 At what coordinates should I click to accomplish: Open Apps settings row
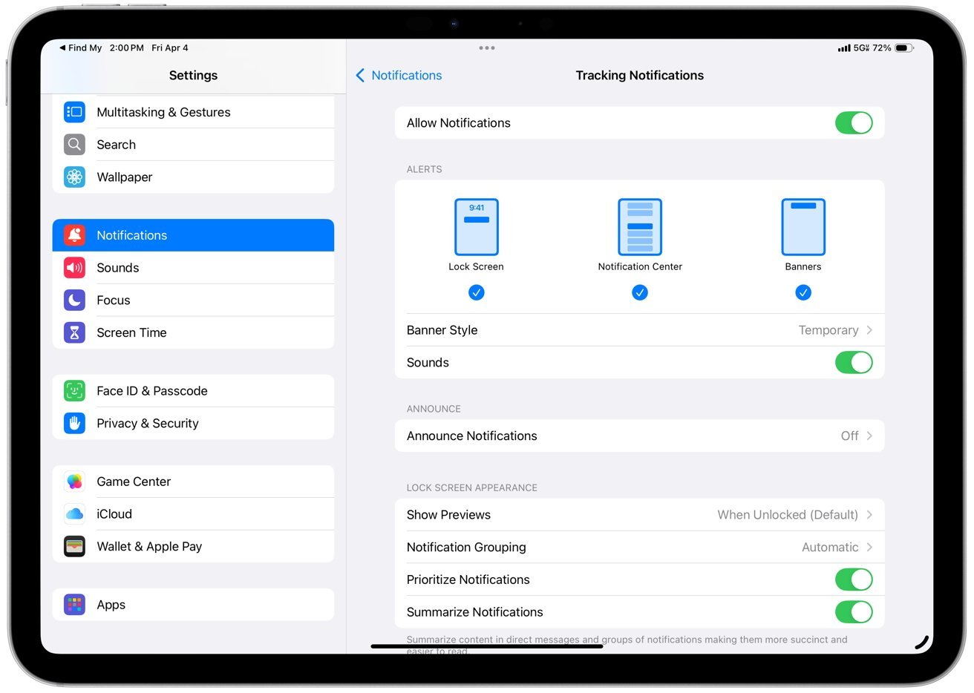pyautogui.click(x=193, y=605)
